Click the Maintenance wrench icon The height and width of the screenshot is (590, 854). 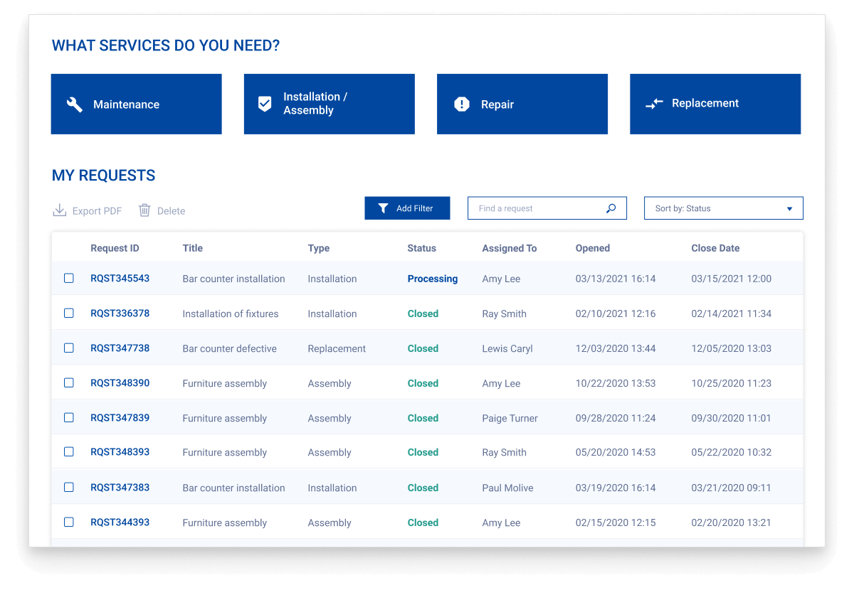click(x=74, y=104)
